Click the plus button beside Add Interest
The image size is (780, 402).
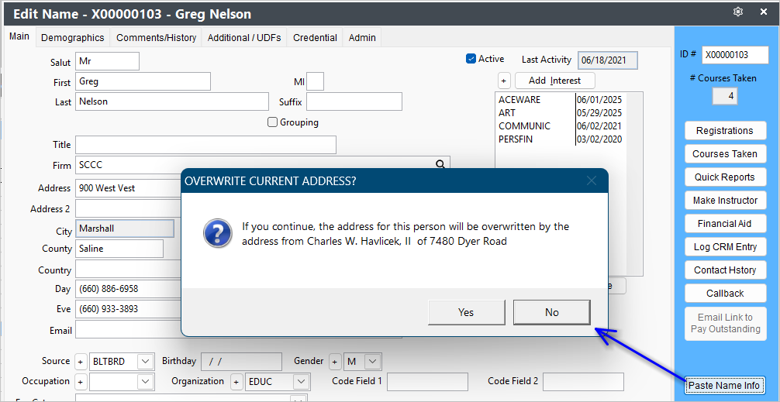(x=503, y=81)
